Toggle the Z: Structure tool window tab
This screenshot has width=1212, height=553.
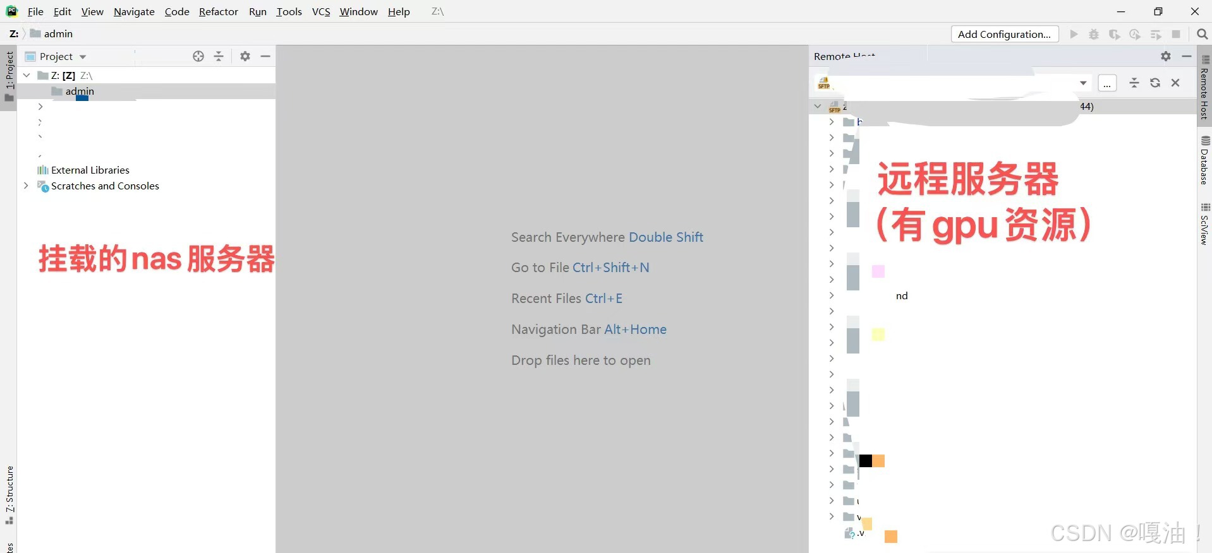pyautogui.click(x=9, y=495)
